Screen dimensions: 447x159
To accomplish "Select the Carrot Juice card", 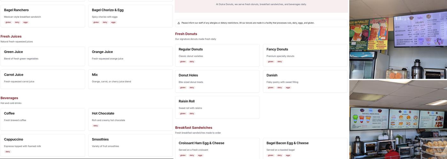I will (x=43, y=79).
